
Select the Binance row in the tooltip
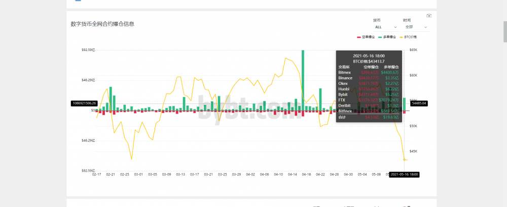click(x=369, y=78)
